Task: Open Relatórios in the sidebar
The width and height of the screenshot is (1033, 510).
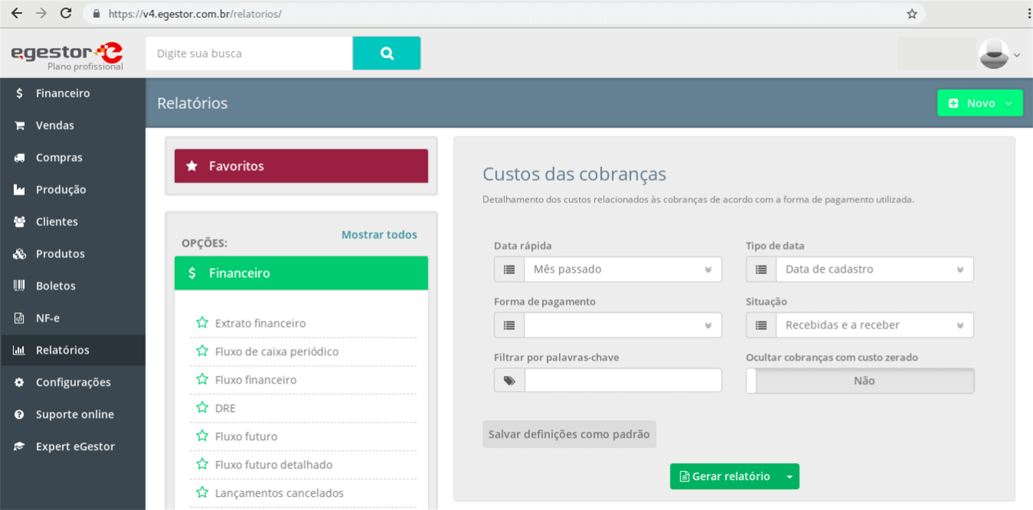Action: [x=73, y=350]
